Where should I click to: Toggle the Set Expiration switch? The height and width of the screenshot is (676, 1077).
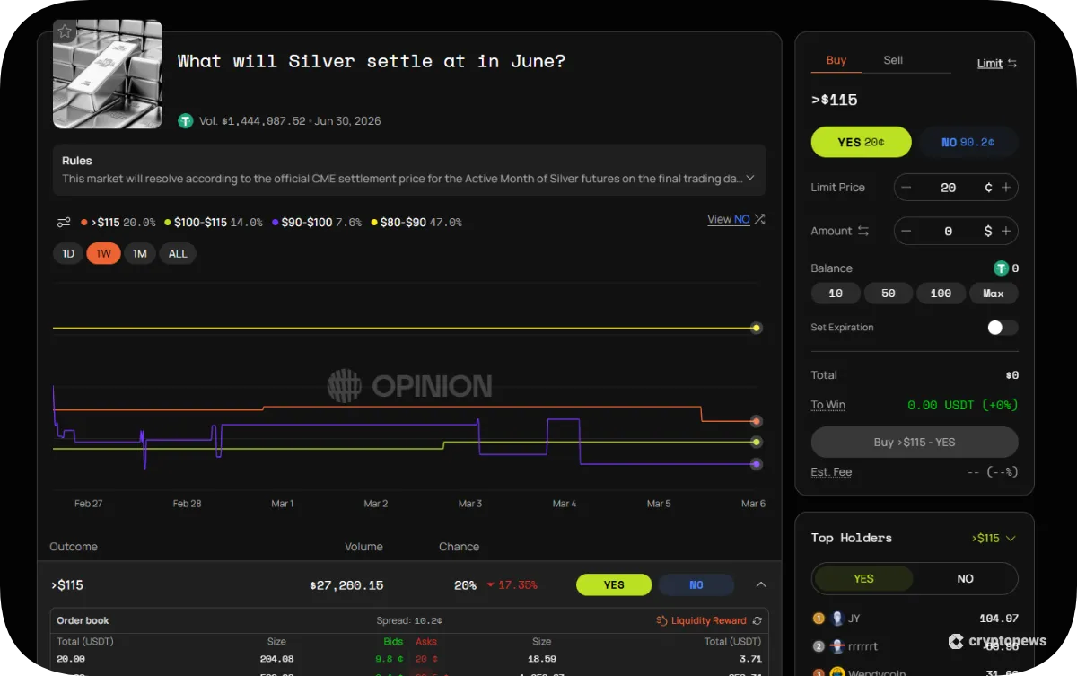(1003, 328)
